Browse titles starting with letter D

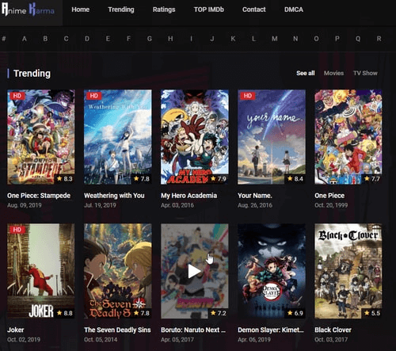click(x=87, y=39)
